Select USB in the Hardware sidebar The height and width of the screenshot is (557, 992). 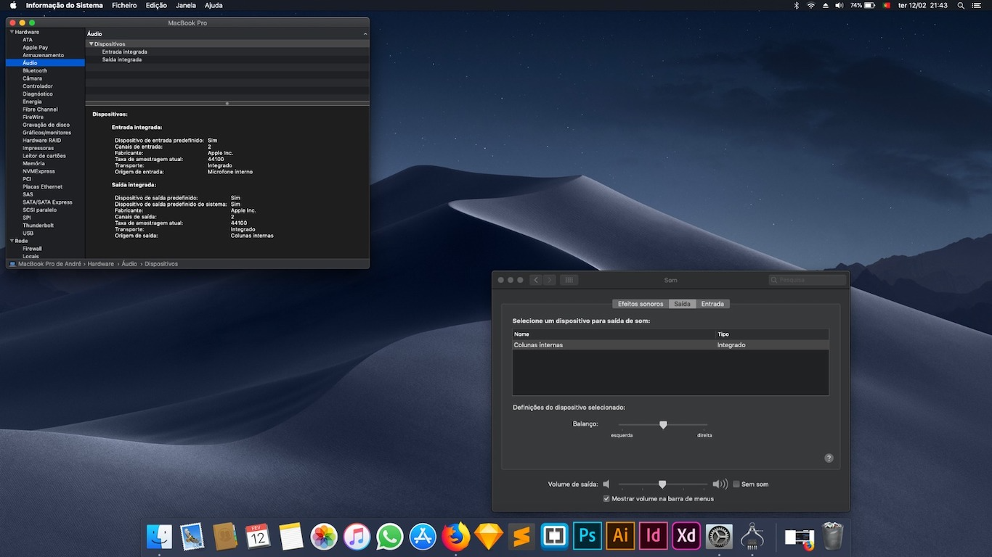pos(28,233)
